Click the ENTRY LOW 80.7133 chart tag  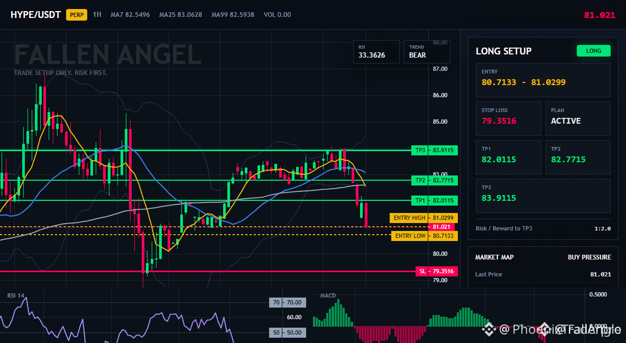click(425, 236)
